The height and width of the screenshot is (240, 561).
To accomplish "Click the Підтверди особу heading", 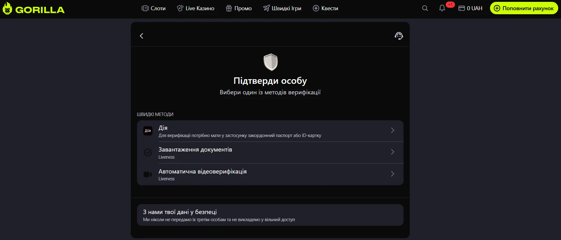I will click(270, 81).
